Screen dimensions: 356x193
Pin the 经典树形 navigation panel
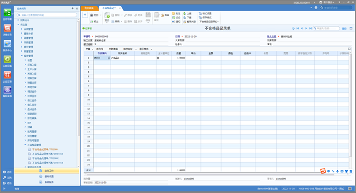pyautogui.click(x=72, y=8)
